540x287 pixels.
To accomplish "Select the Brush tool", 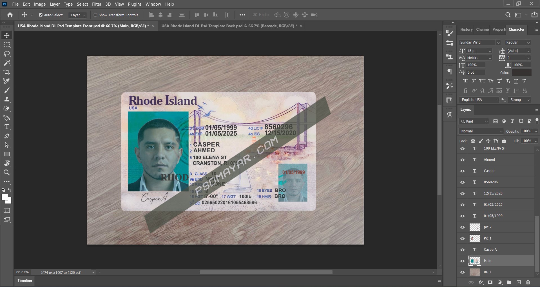I will click(x=7, y=90).
